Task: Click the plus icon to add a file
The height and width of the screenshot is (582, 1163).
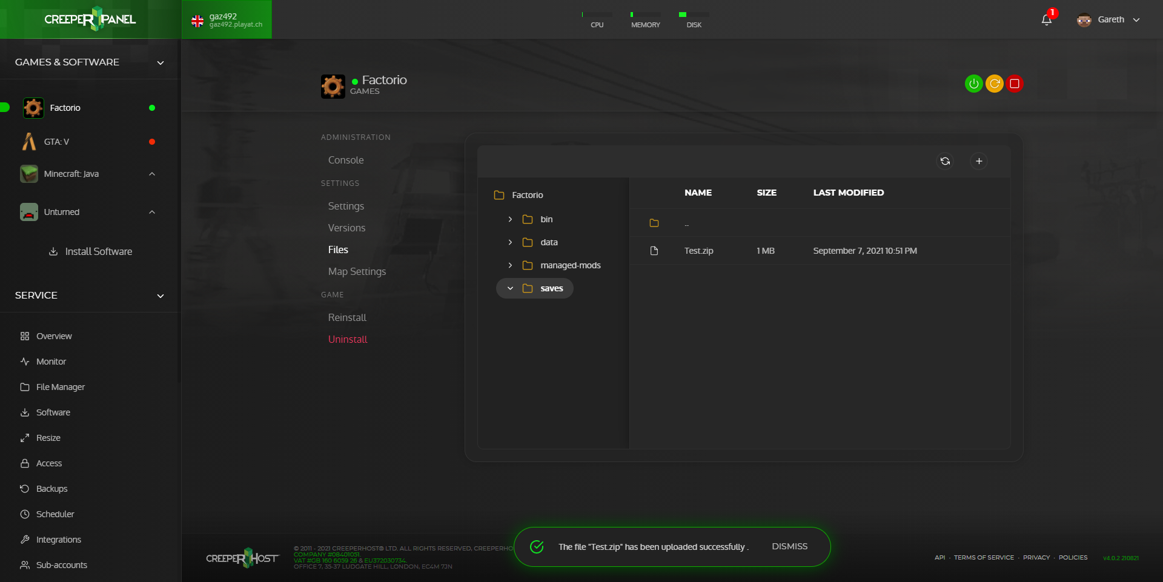Action: tap(979, 161)
